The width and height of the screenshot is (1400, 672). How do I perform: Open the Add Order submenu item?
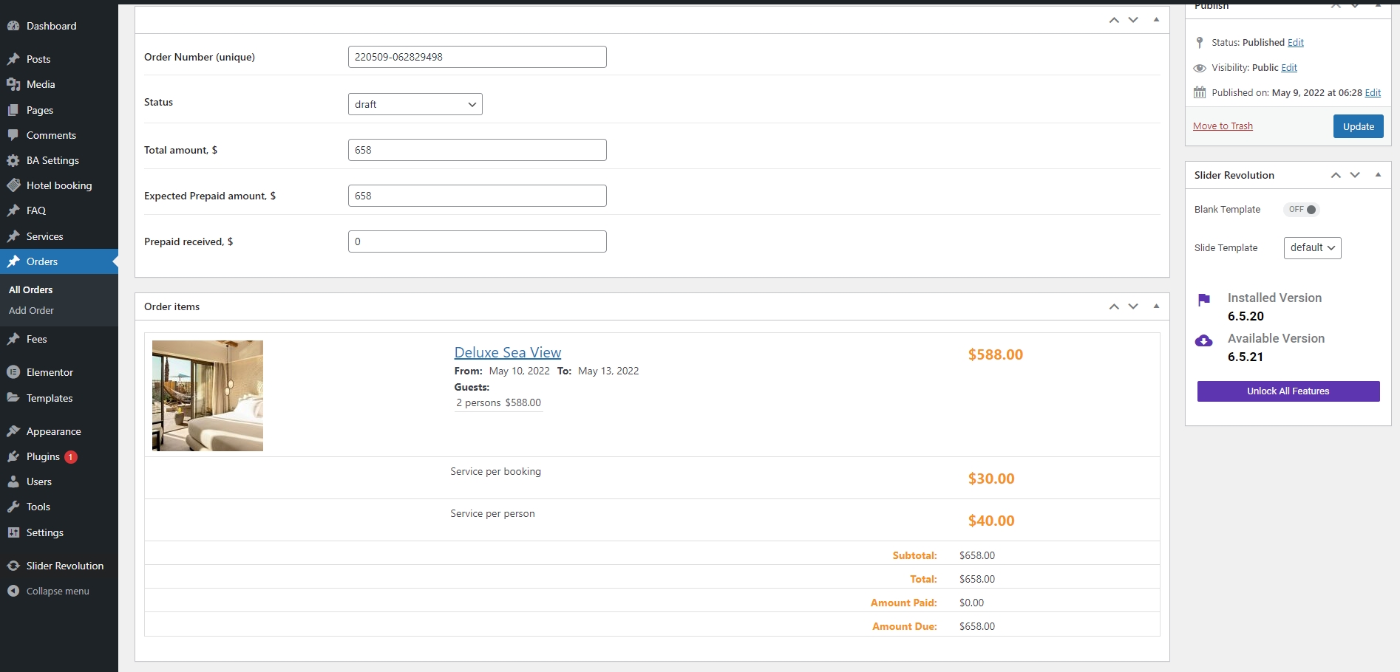(x=31, y=311)
